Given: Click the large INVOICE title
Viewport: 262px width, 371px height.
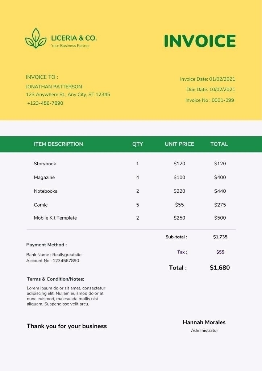Looking at the screenshot, I should [x=200, y=41].
